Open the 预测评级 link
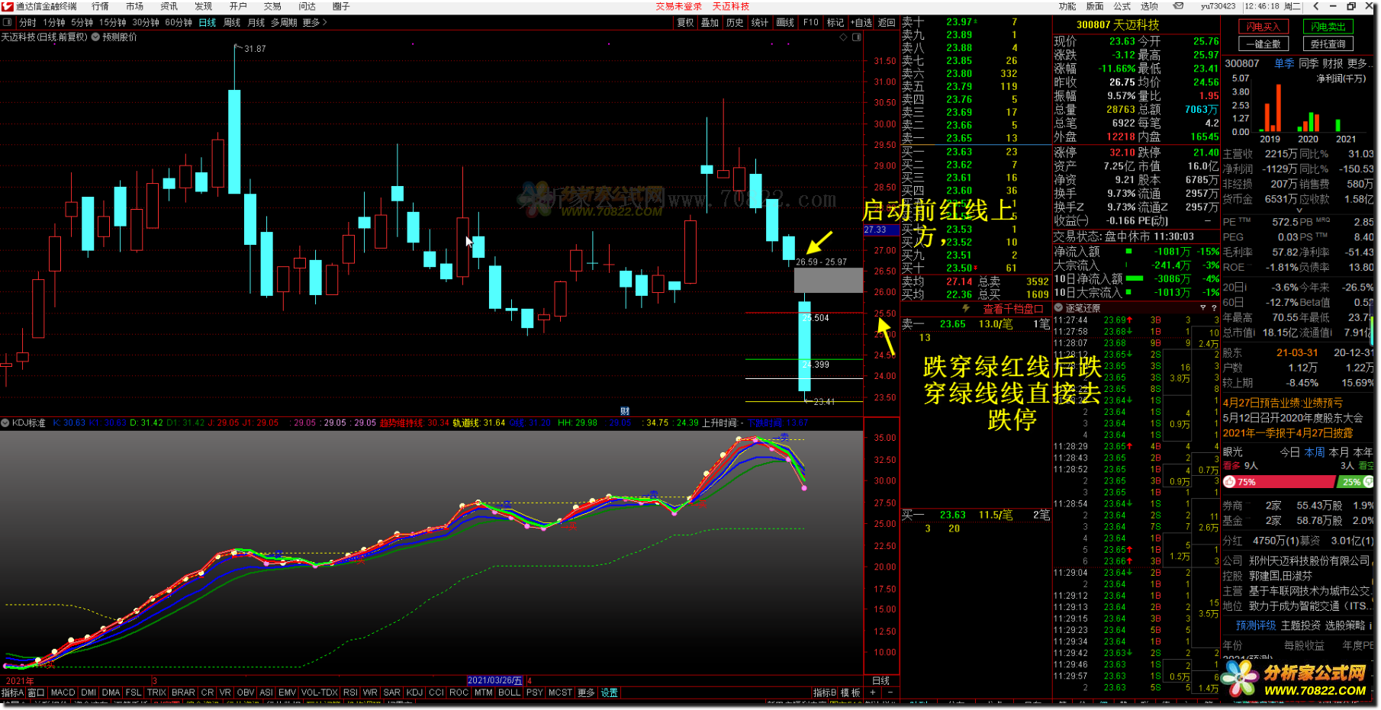The height and width of the screenshot is (710, 1381). pyautogui.click(x=1256, y=625)
